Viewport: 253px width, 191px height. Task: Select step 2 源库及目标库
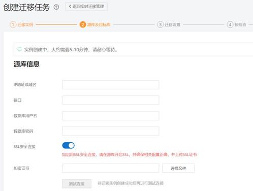pos(95,24)
